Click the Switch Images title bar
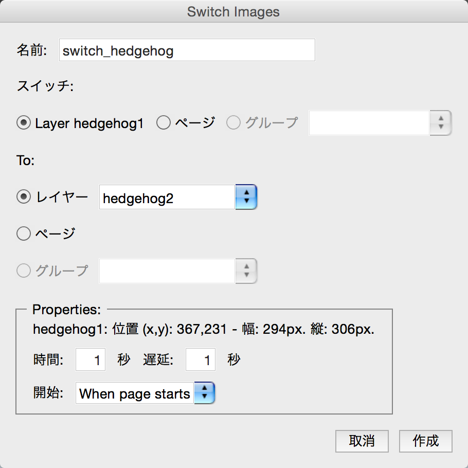This screenshot has height=468, width=468. click(234, 11)
